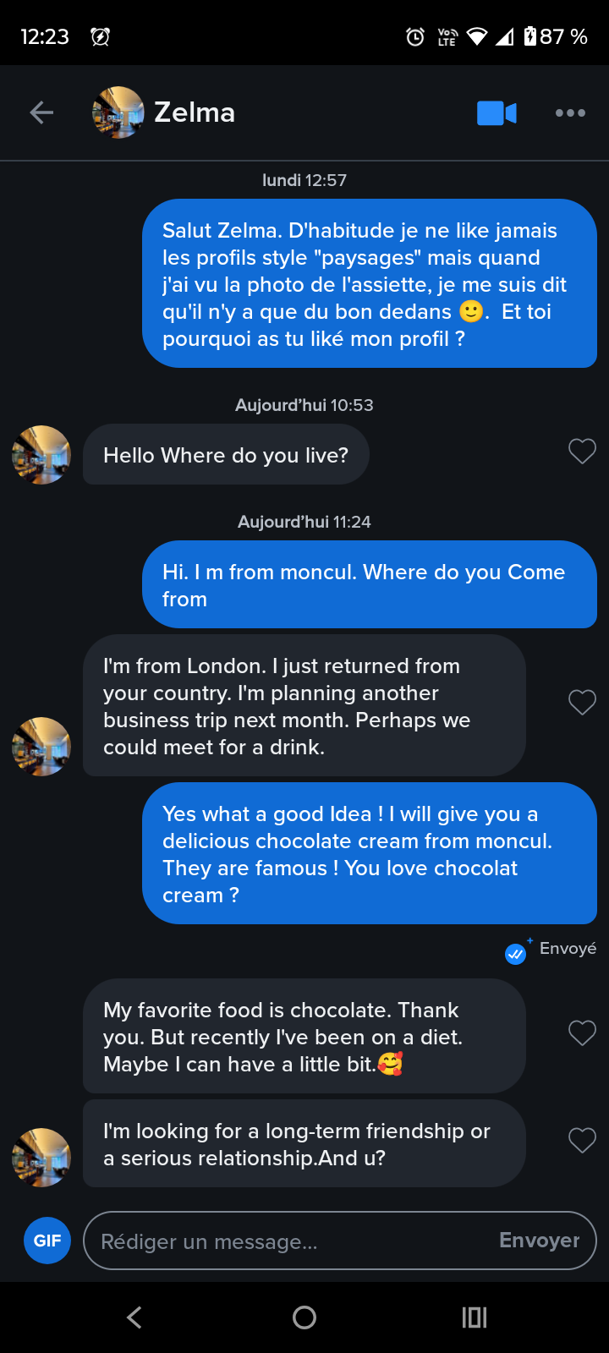Tap Zelma's avatar beside "Hello Where do you live?"
The height and width of the screenshot is (1353, 609).
point(41,455)
